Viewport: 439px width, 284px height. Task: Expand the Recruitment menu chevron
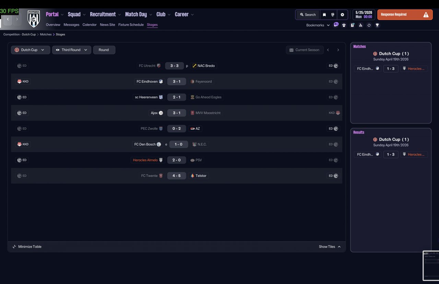click(x=119, y=15)
